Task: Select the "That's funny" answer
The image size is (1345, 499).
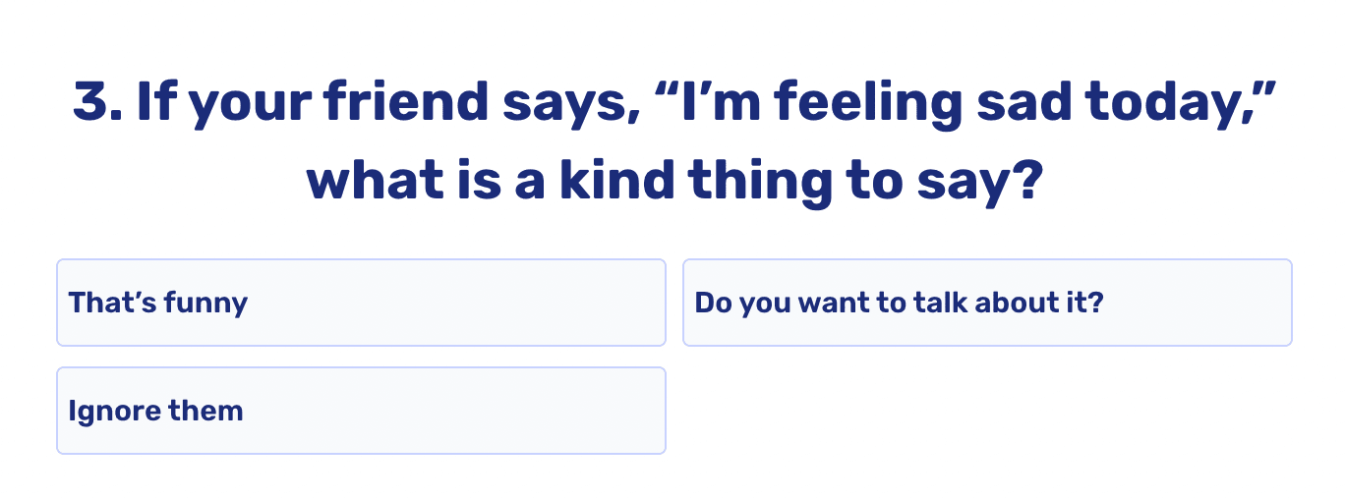Action: pyautogui.click(x=361, y=303)
